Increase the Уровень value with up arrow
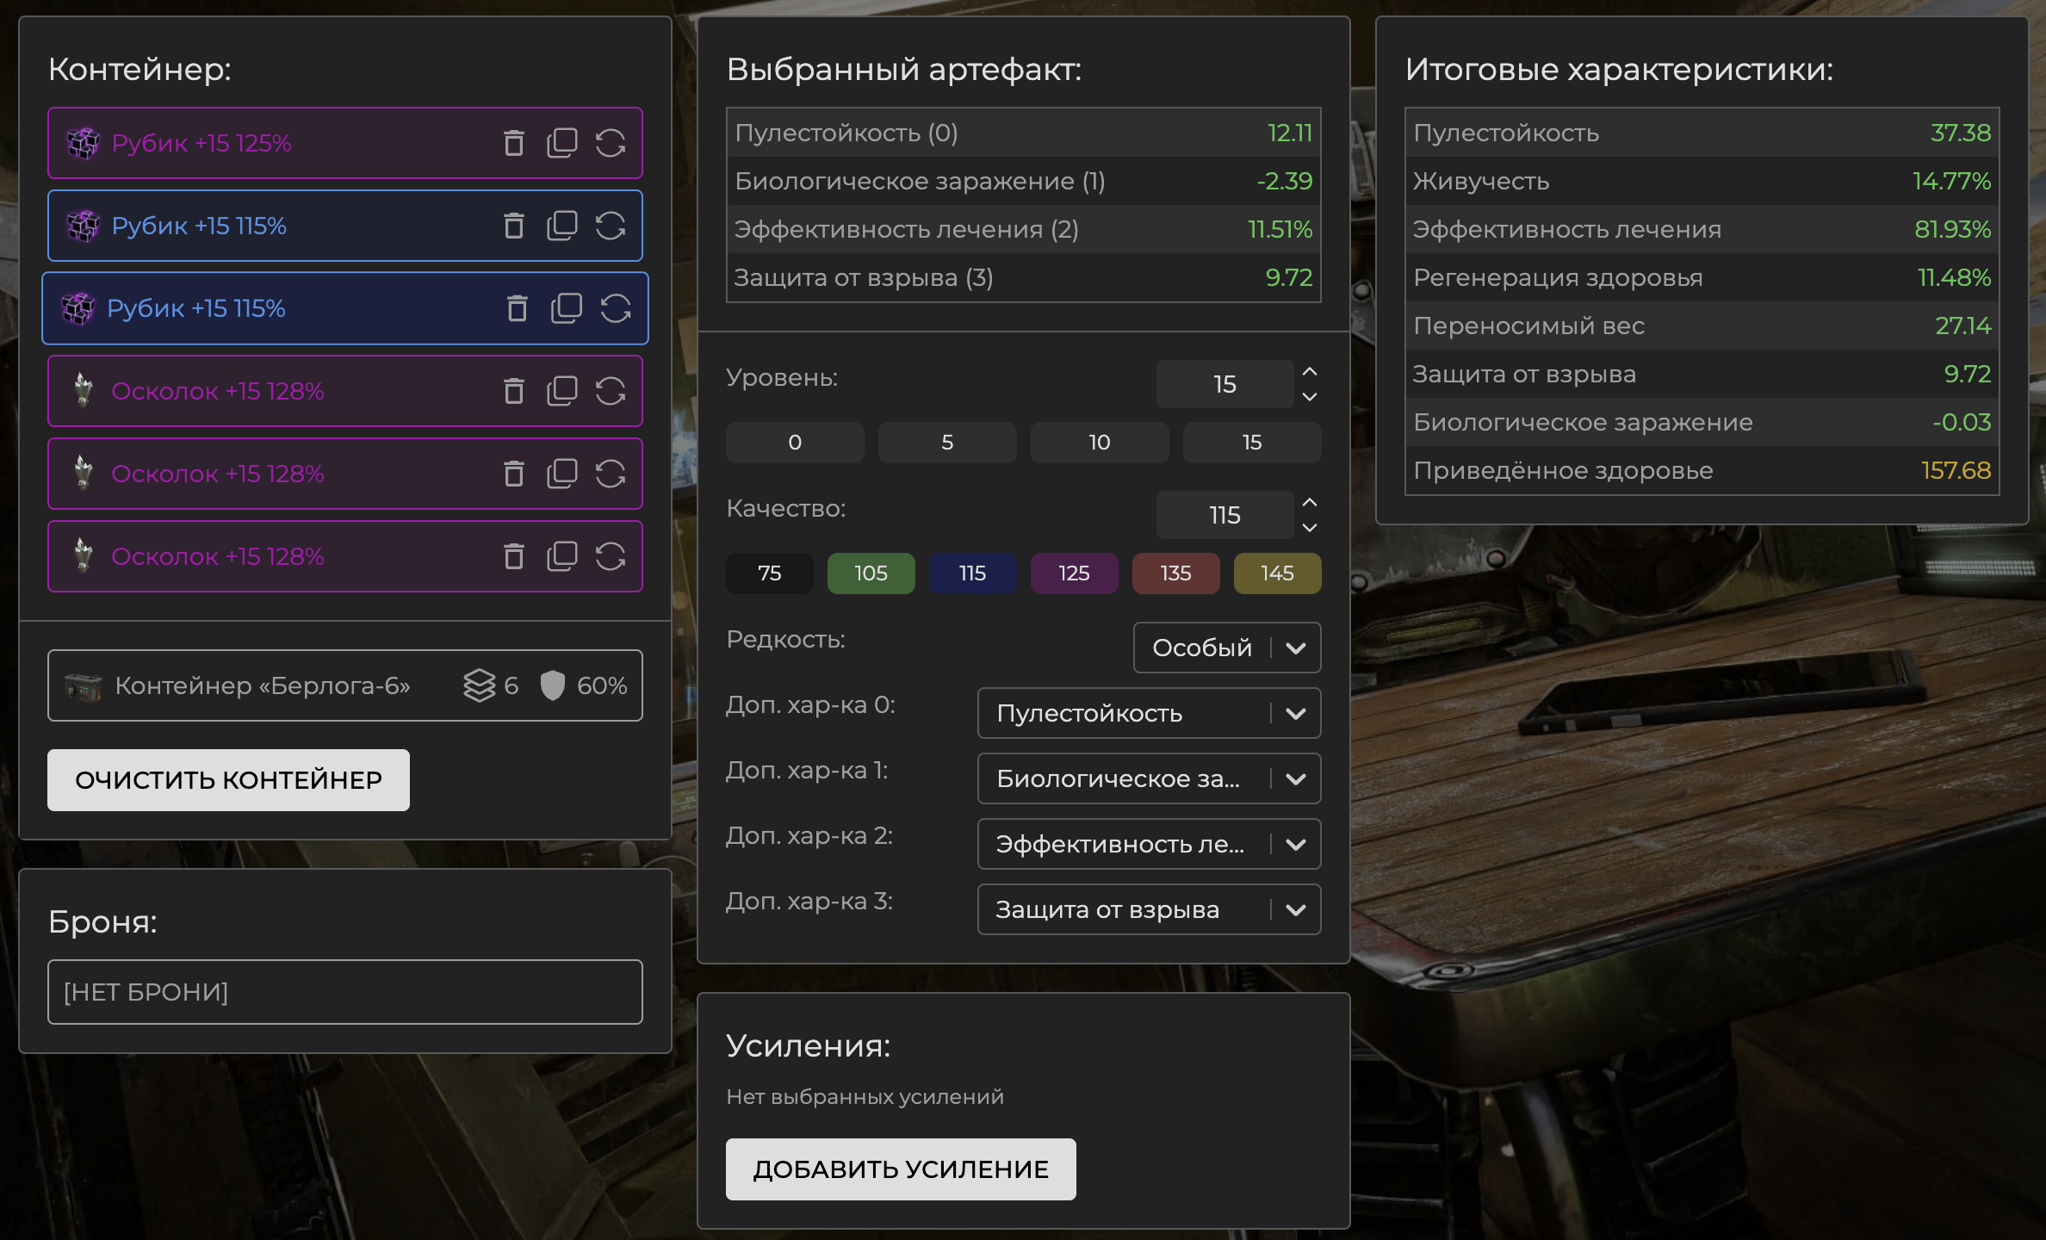 click(1310, 372)
